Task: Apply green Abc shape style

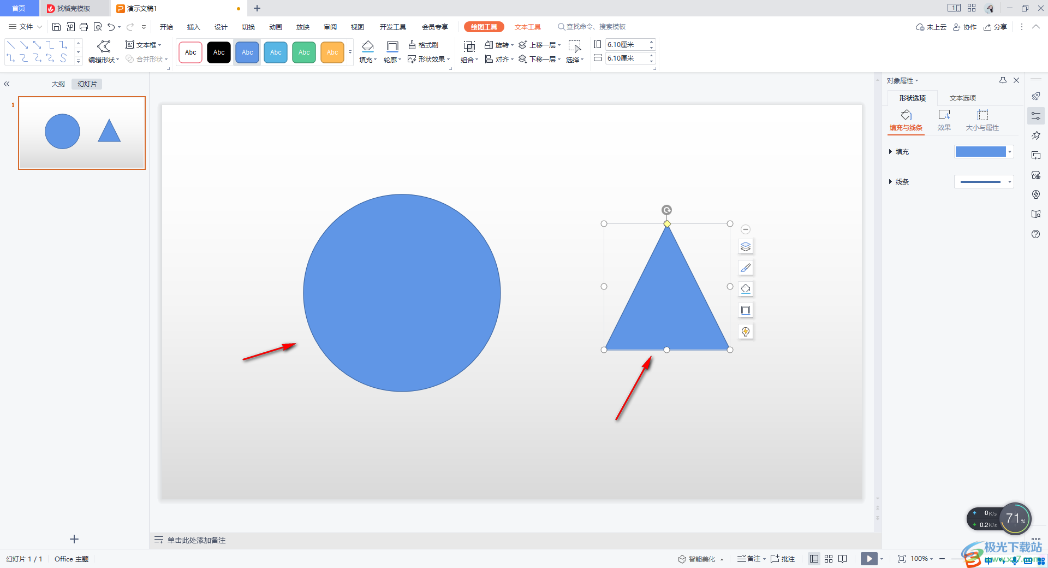Action: (304, 52)
